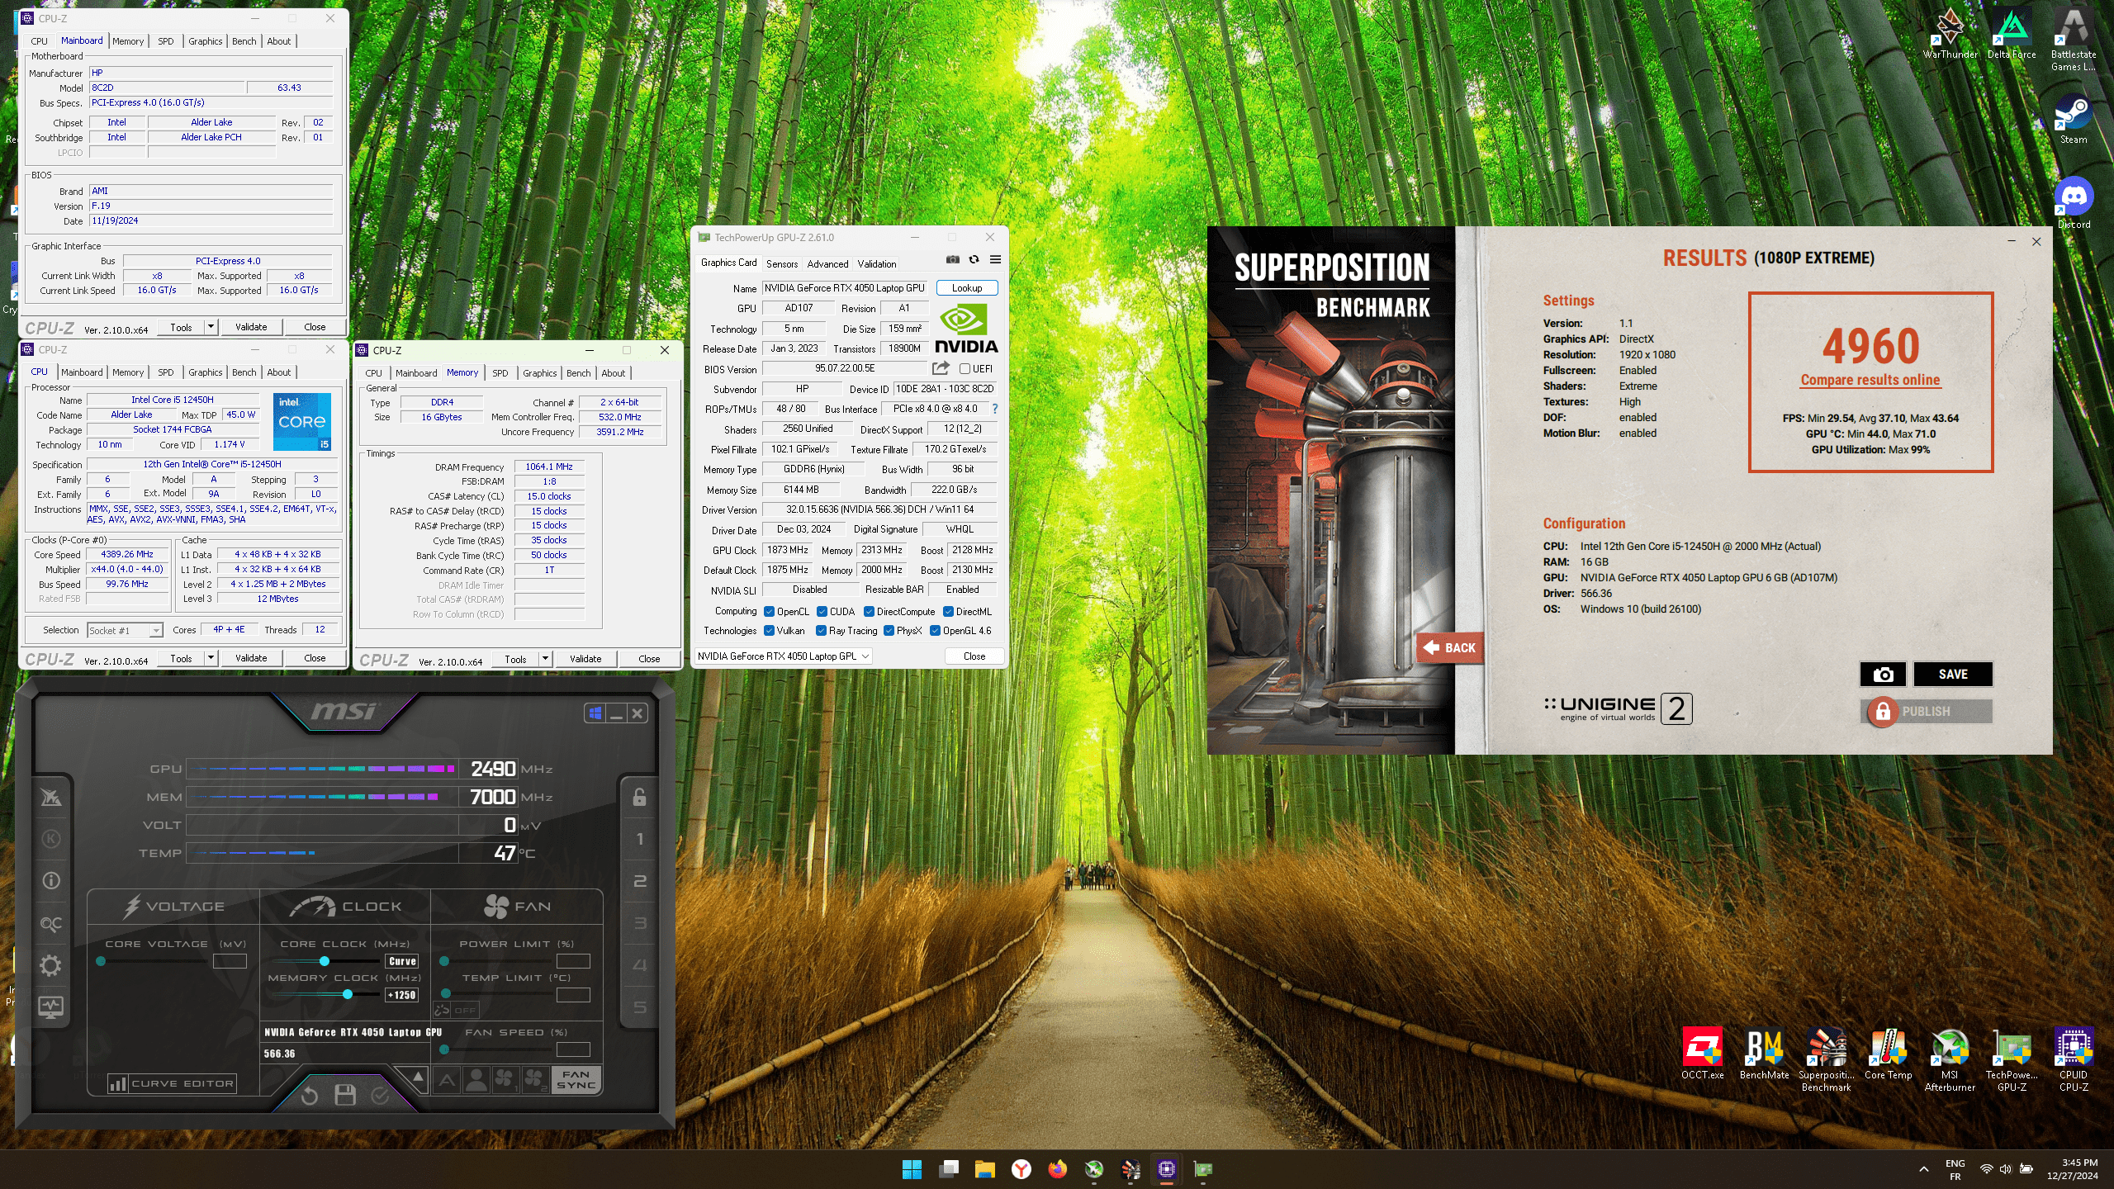This screenshot has height=1189, width=2114.
Task: Toggle PhysX checkbox in GPU-Z
Action: [889, 631]
